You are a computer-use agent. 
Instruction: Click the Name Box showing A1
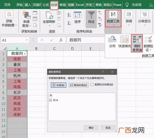[x=15, y=40]
